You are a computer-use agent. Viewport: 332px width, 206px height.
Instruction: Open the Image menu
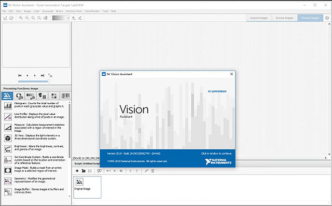27,11
